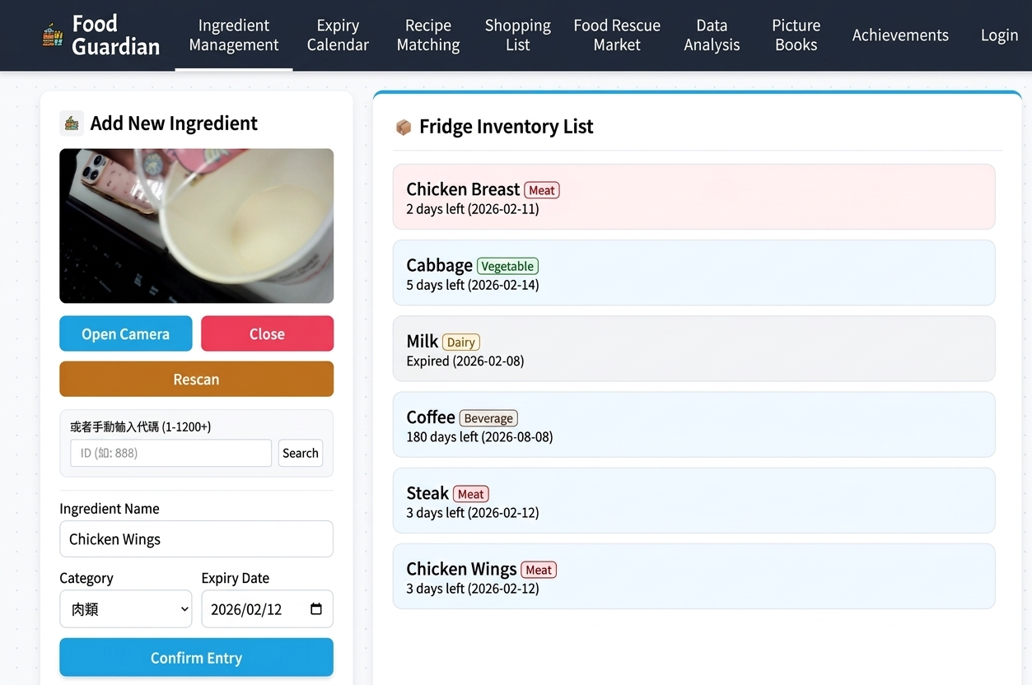Click the Food Guardian logo icon
The width and height of the screenshot is (1032, 685).
click(x=53, y=35)
